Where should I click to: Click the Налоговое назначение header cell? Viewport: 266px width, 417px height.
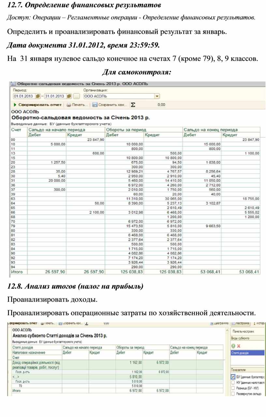[x=37, y=352]
